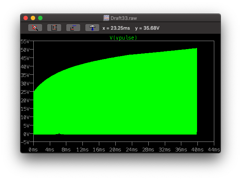Click the autorange Y-axis toolbar icon
Viewport: 241px width, 180px height.
point(54,28)
